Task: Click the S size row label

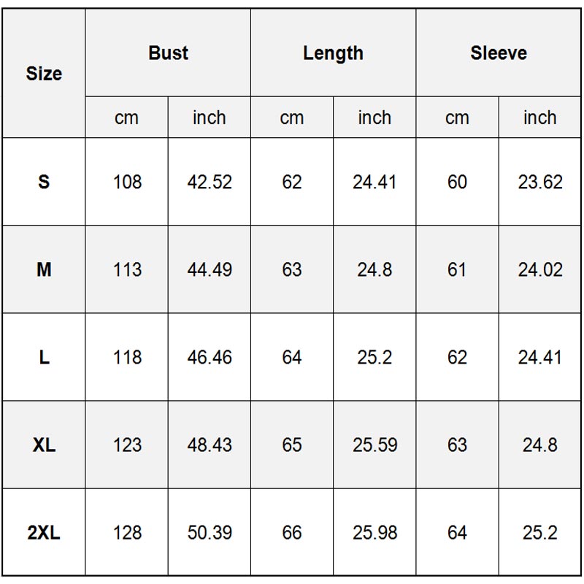Action: [x=44, y=182]
